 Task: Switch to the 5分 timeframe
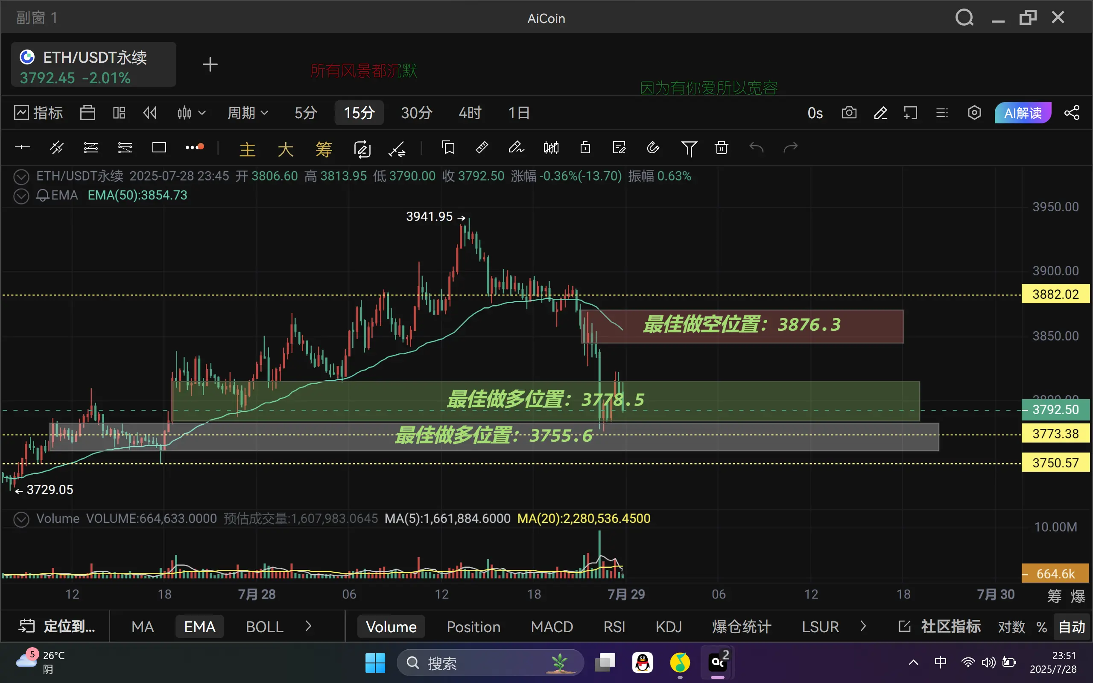coord(306,112)
